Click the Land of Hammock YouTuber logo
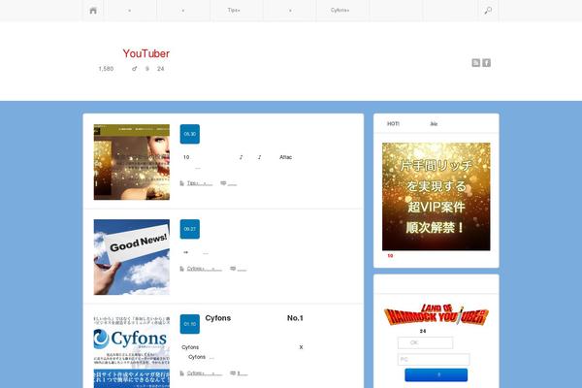 coord(436,315)
